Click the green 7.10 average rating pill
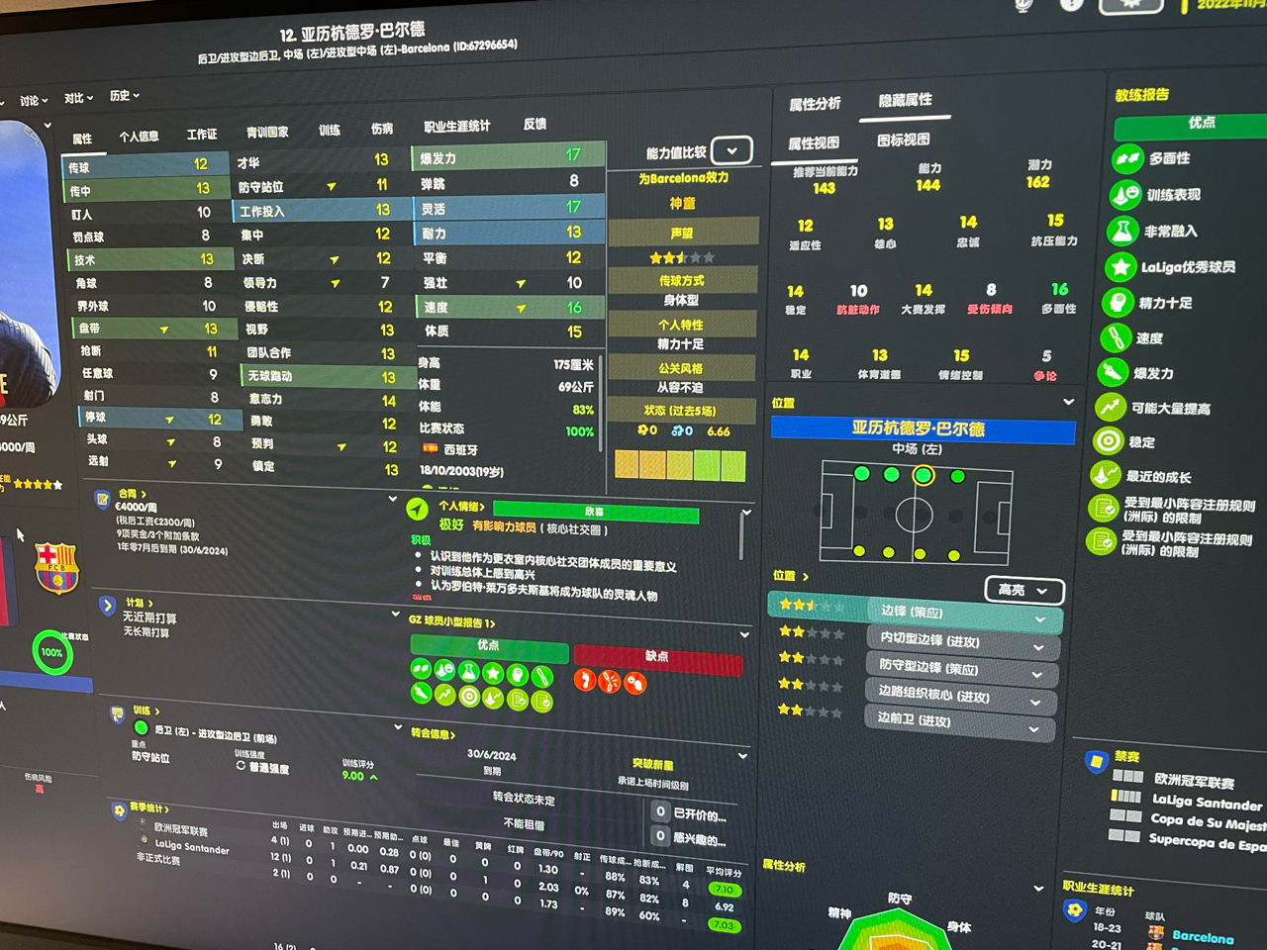 tap(724, 890)
